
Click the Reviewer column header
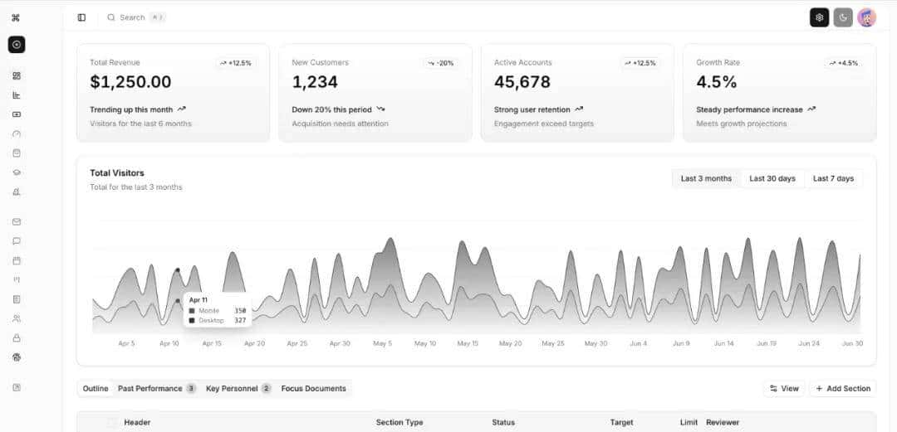pos(723,423)
